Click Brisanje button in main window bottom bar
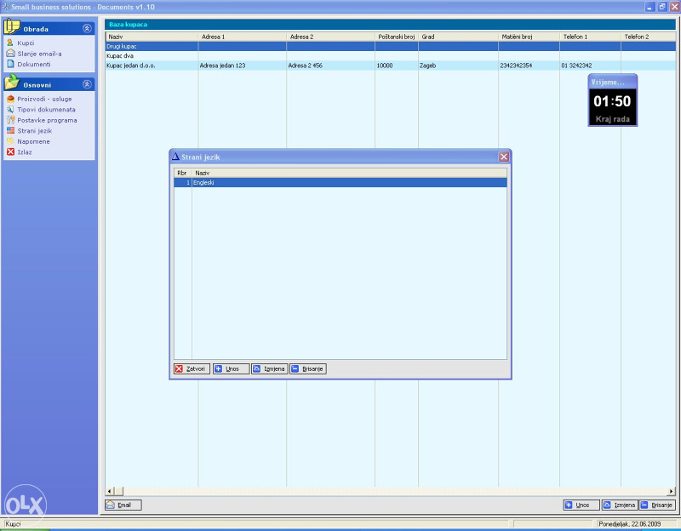Viewport: 681px width, 531px height. [x=657, y=505]
